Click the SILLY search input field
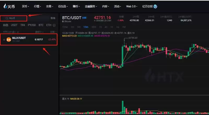 [x=14, y=18]
